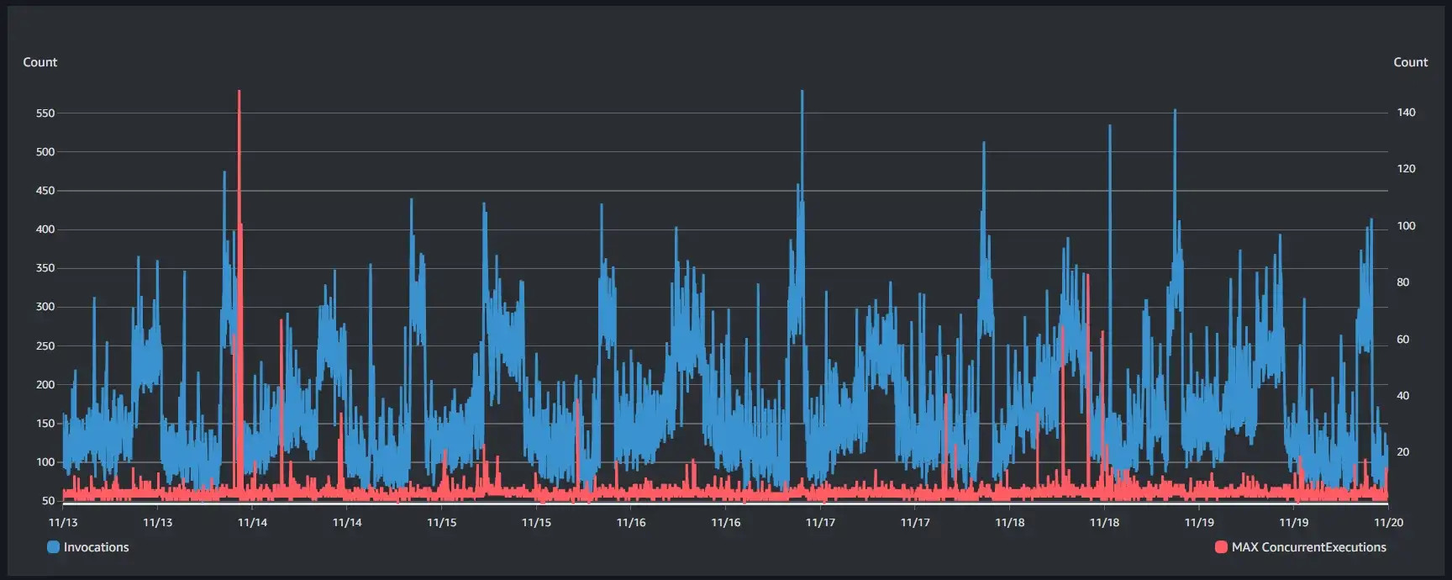Screen dimensions: 1452x580
Task: Click the tallest red ConcurrentExecutions spike
Action: coord(239,94)
